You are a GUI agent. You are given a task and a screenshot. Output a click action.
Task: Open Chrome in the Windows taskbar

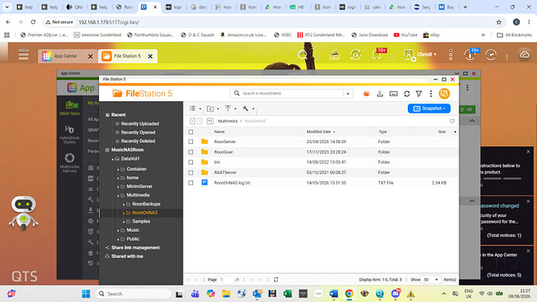coord(349,293)
